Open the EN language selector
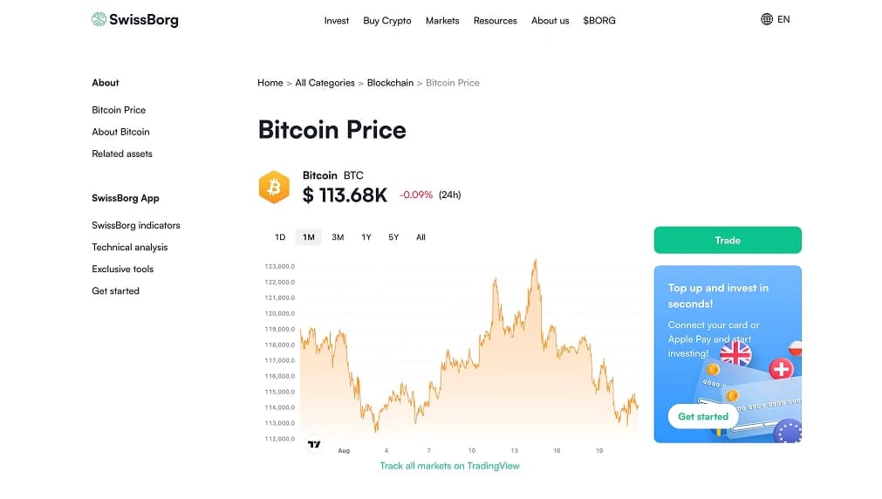Image resolution: width=882 pixels, height=499 pixels. (x=783, y=19)
